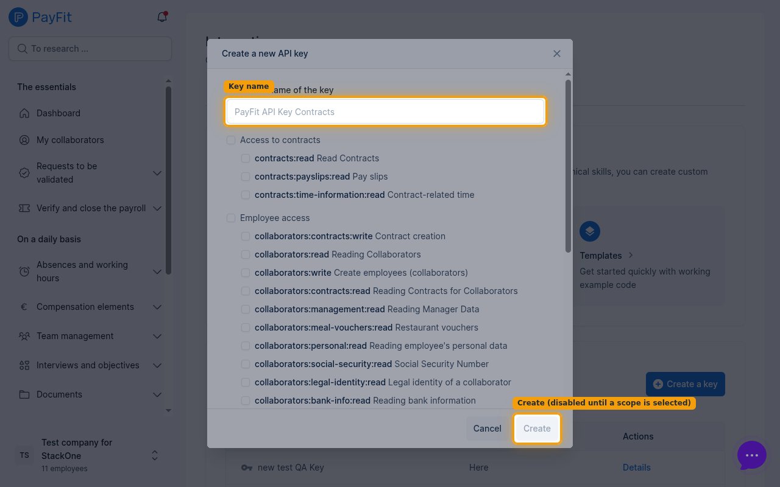
Task: Enable collaborators:legal-identity:read scope
Action: click(246, 382)
